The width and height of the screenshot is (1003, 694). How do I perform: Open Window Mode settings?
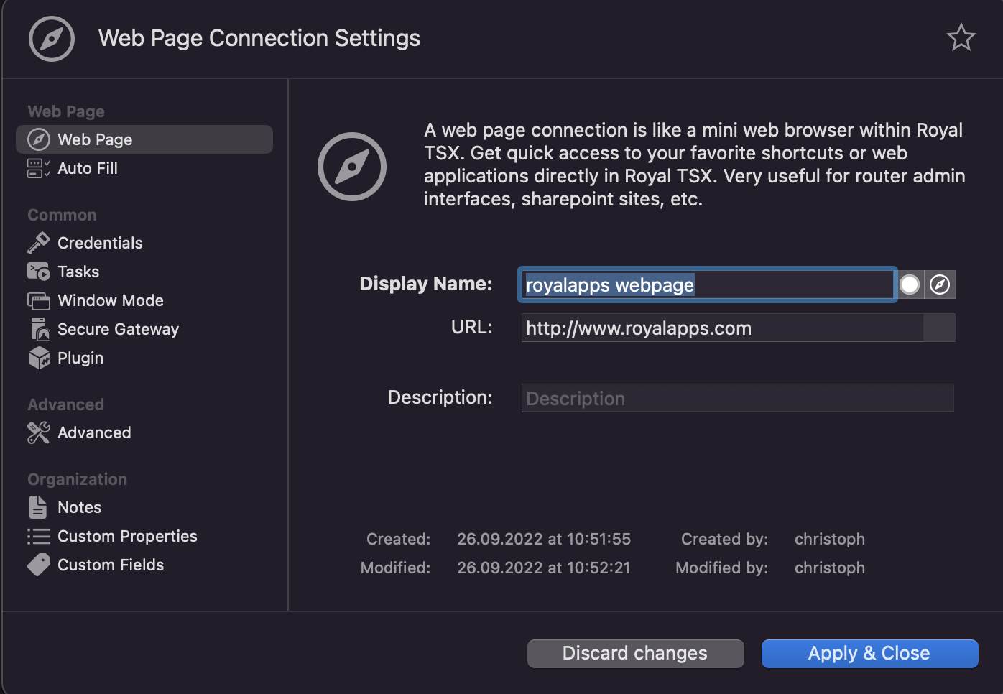click(110, 300)
